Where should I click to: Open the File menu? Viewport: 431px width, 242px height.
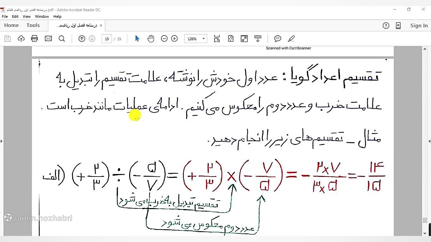pyautogui.click(x=5, y=17)
